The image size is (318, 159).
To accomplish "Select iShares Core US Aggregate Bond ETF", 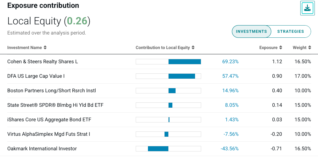I will pyautogui.click(x=49, y=120).
